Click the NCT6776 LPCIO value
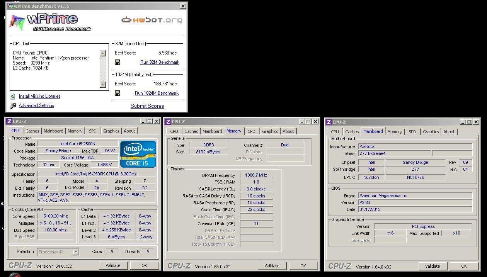The width and height of the screenshot is (487, 277). pos(415,178)
